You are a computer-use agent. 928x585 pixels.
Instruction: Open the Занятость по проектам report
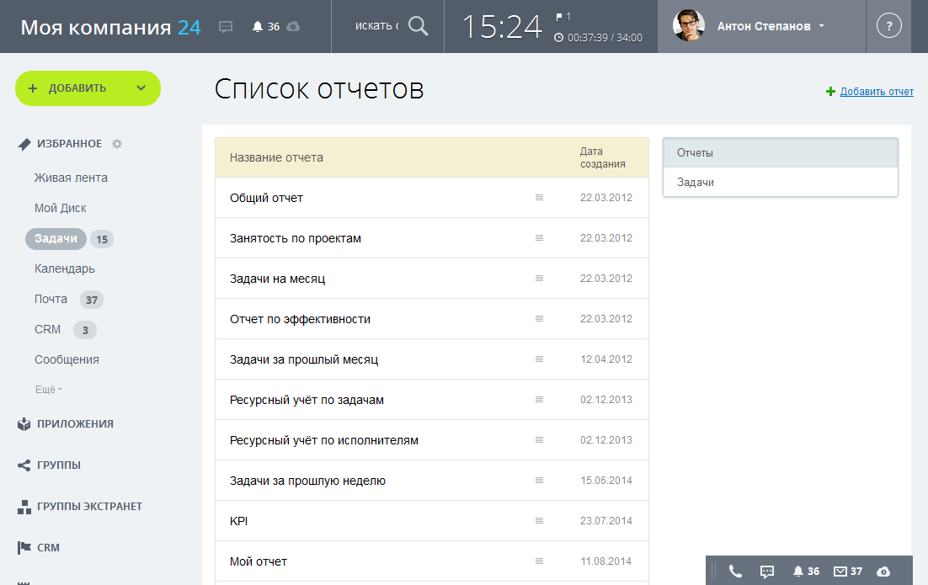pos(296,238)
